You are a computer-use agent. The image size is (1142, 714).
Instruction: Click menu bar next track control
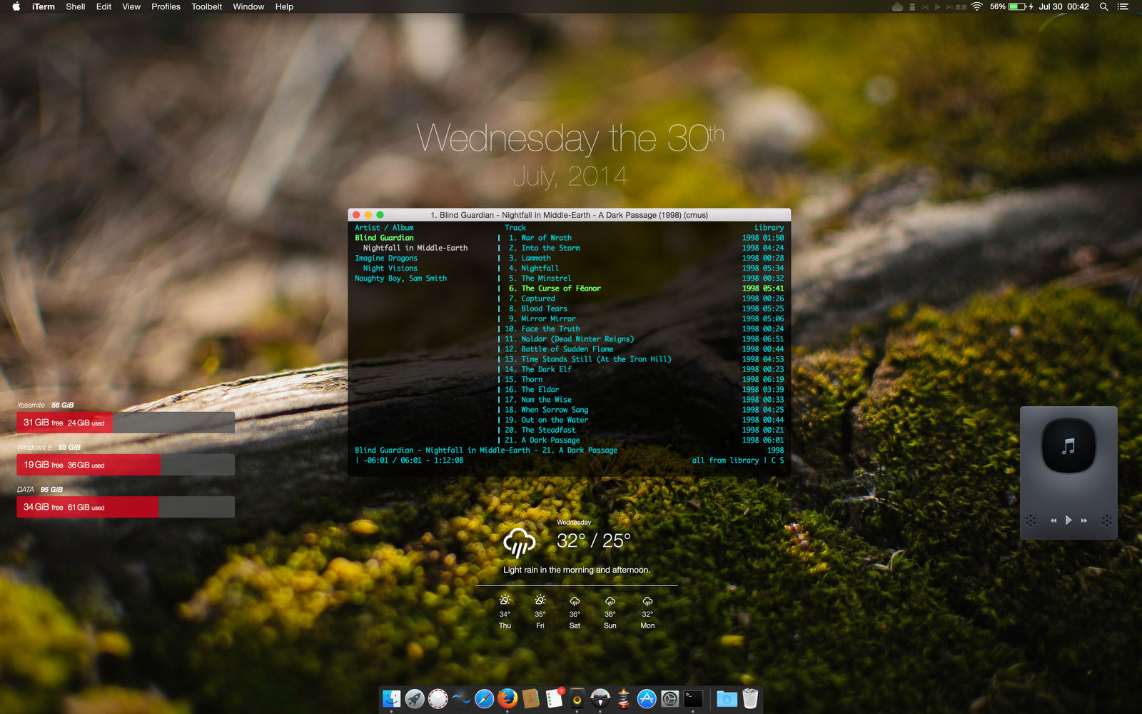(x=949, y=6)
